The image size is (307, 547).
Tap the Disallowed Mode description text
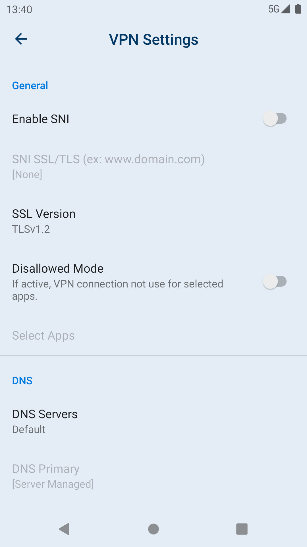point(117,290)
